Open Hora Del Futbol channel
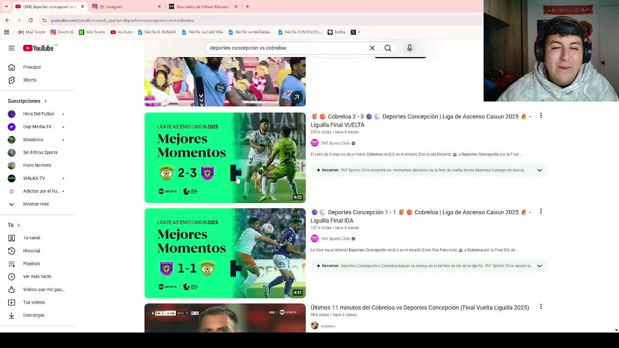 (x=39, y=114)
